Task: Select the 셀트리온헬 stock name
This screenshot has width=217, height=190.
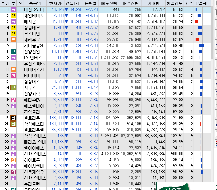Action: (34, 130)
